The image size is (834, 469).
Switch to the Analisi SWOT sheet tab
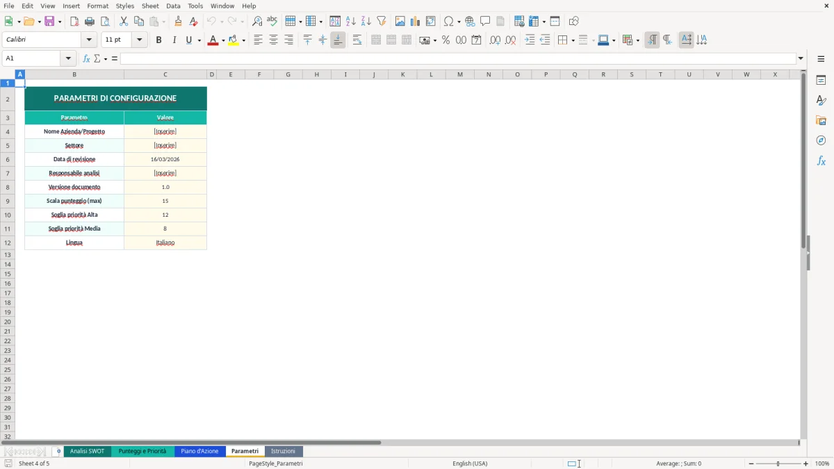point(88,451)
